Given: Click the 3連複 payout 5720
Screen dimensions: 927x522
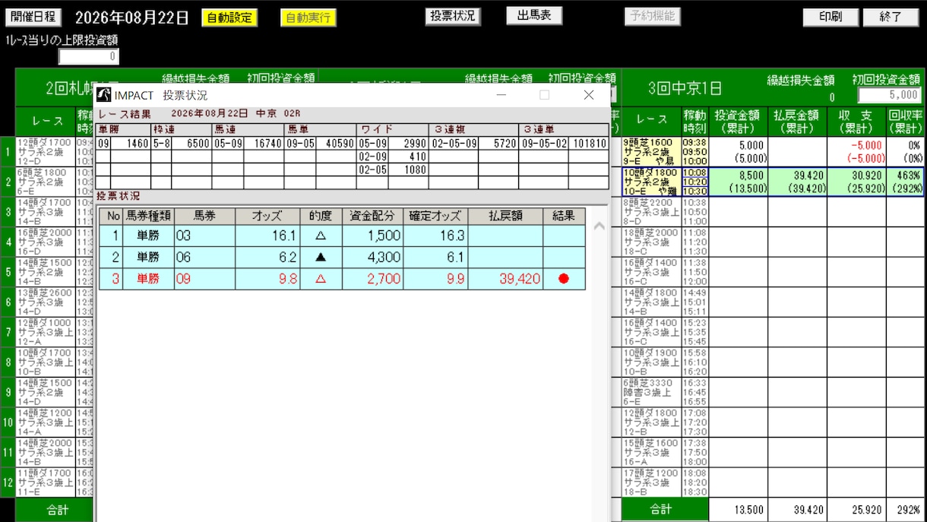Looking at the screenshot, I should (498, 143).
